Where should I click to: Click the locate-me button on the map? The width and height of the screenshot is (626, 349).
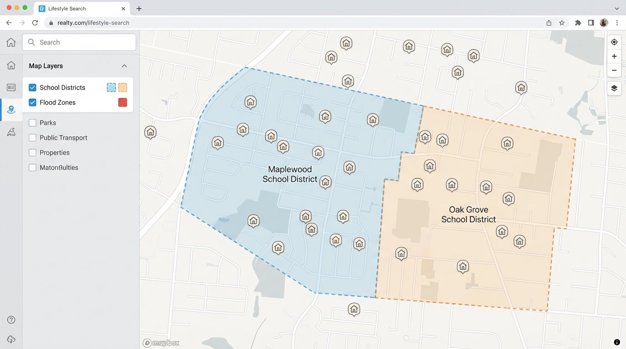614,41
